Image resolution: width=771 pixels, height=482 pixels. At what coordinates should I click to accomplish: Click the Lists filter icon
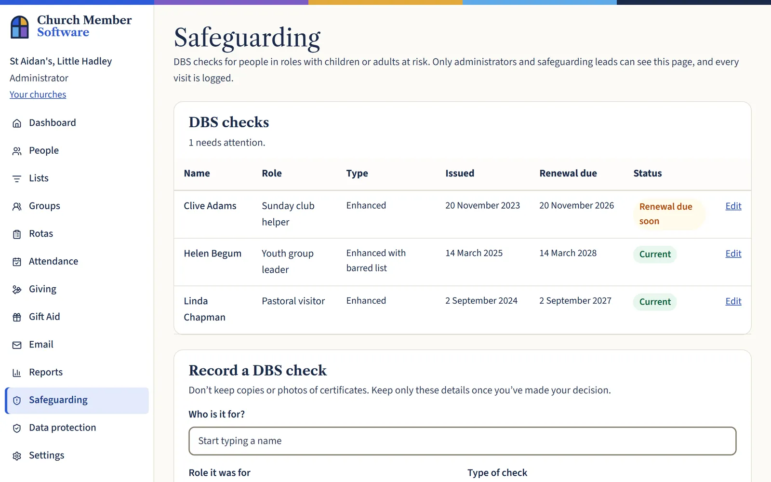pos(17,179)
